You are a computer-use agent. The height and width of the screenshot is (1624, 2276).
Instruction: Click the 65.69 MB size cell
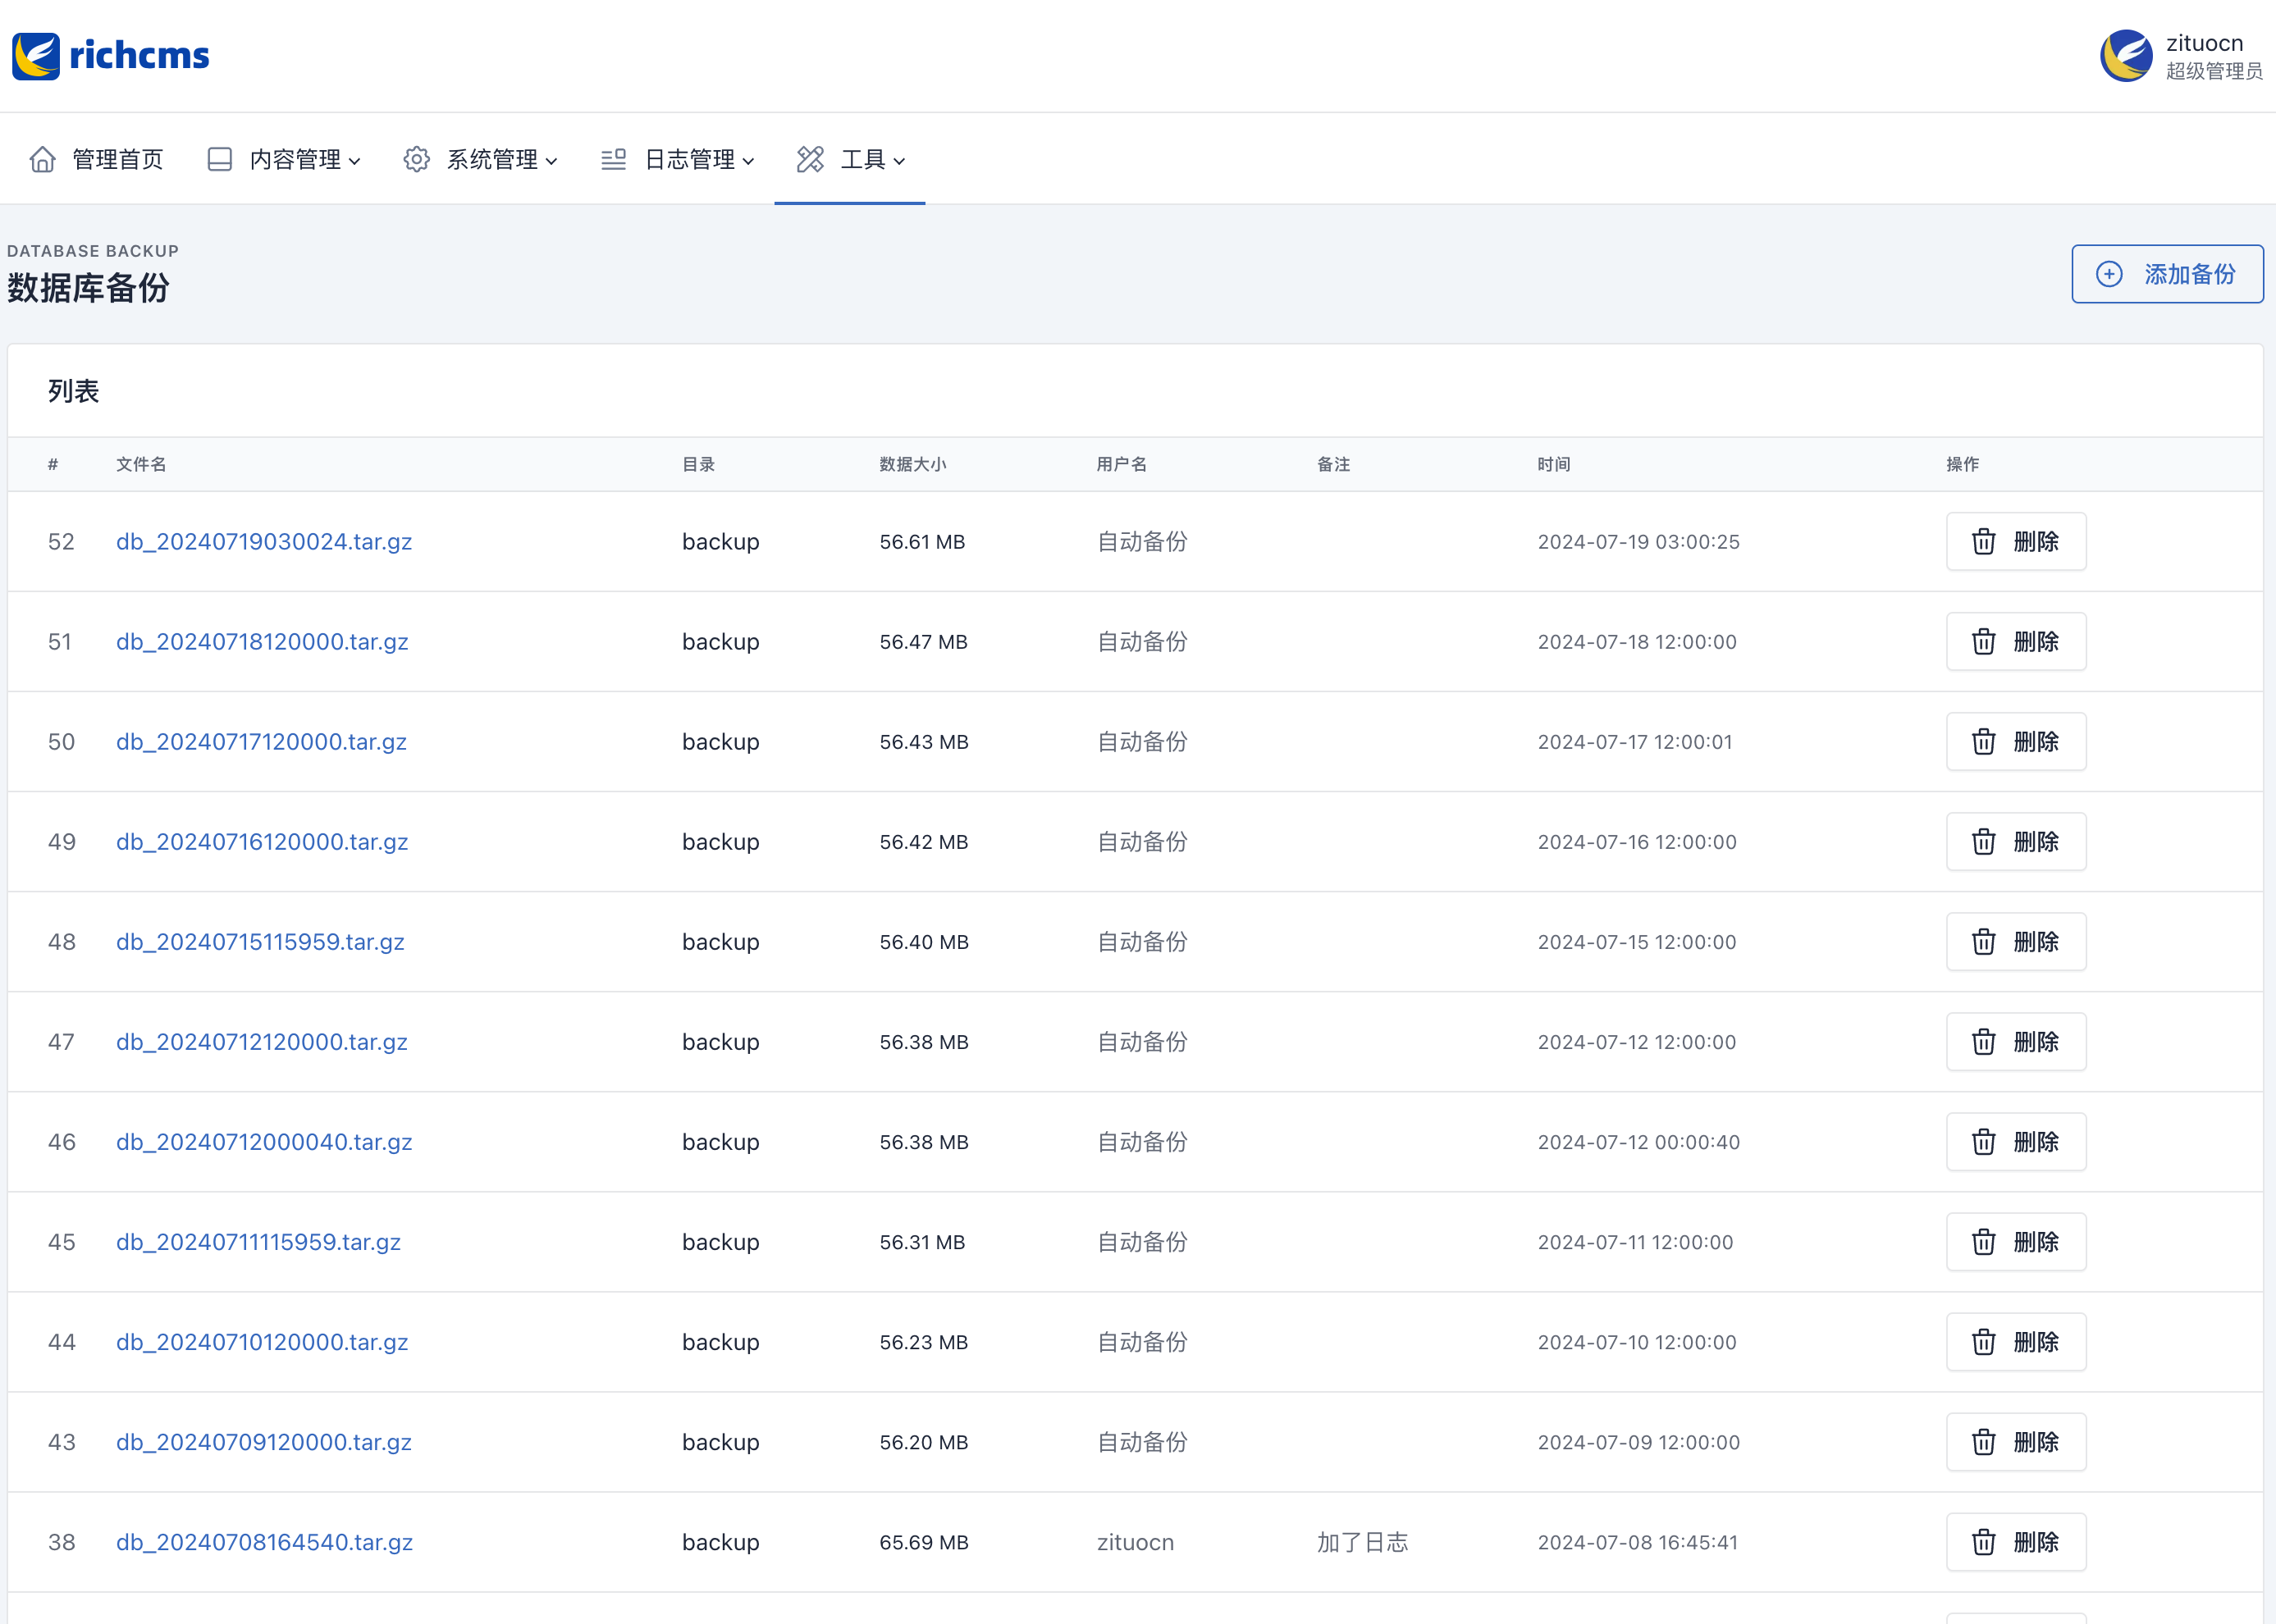tap(923, 1541)
